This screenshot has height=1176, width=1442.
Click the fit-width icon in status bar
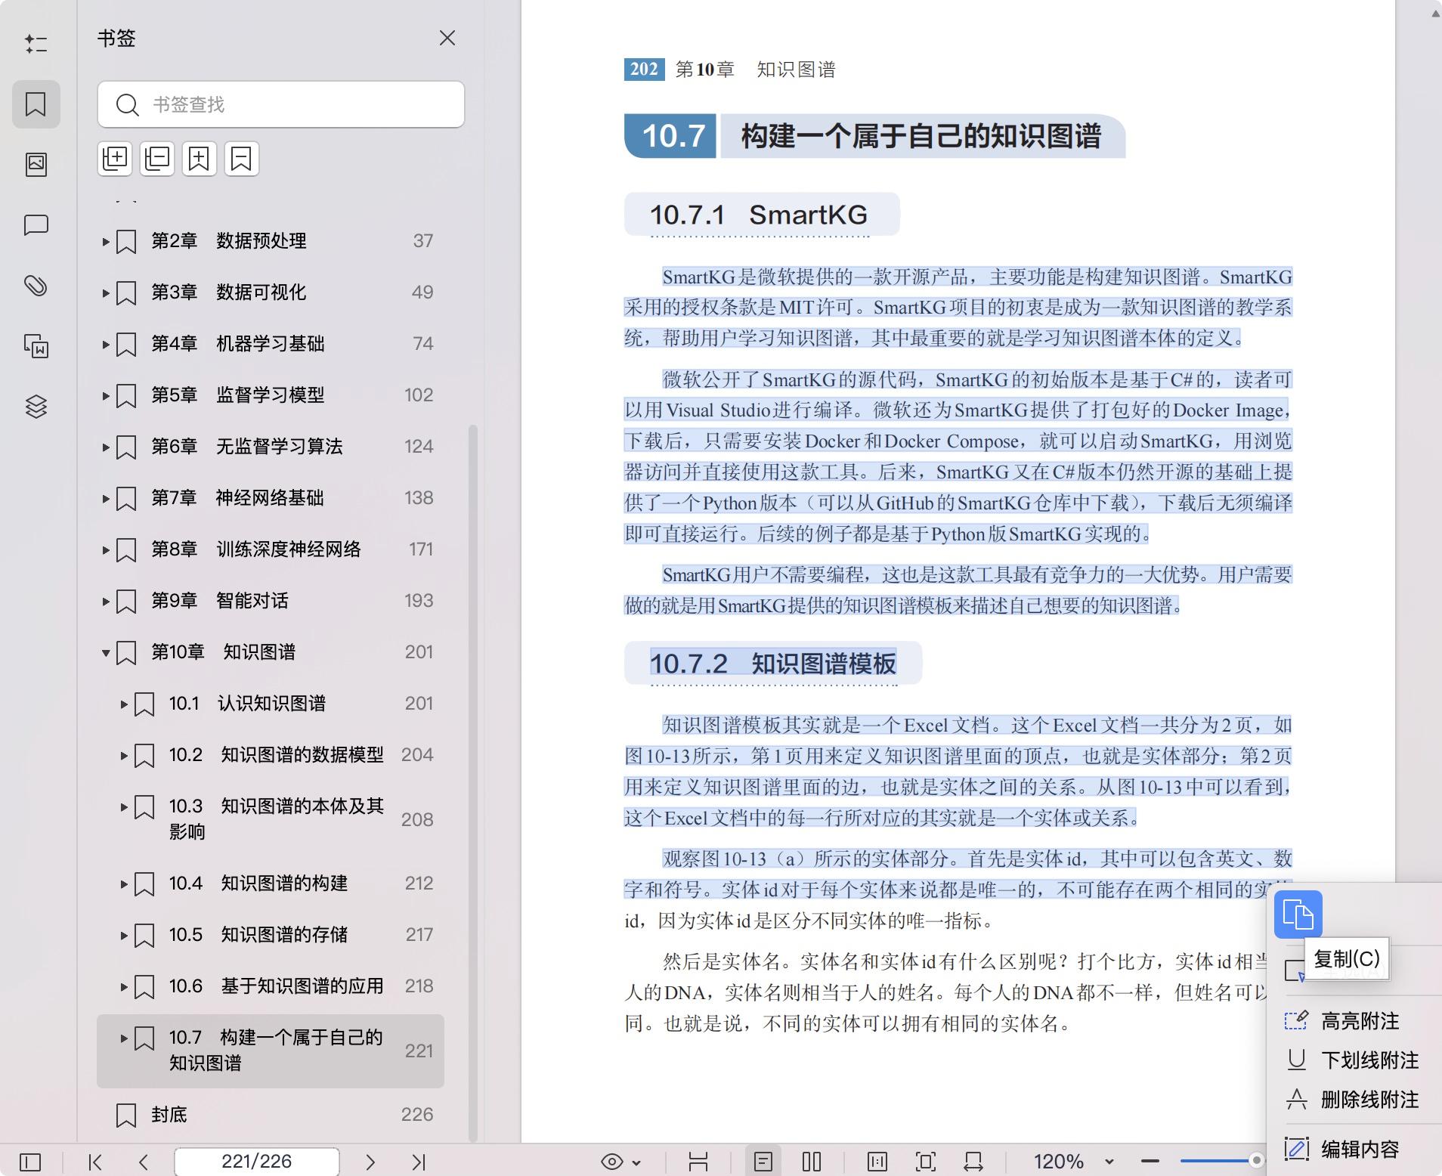click(x=698, y=1162)
